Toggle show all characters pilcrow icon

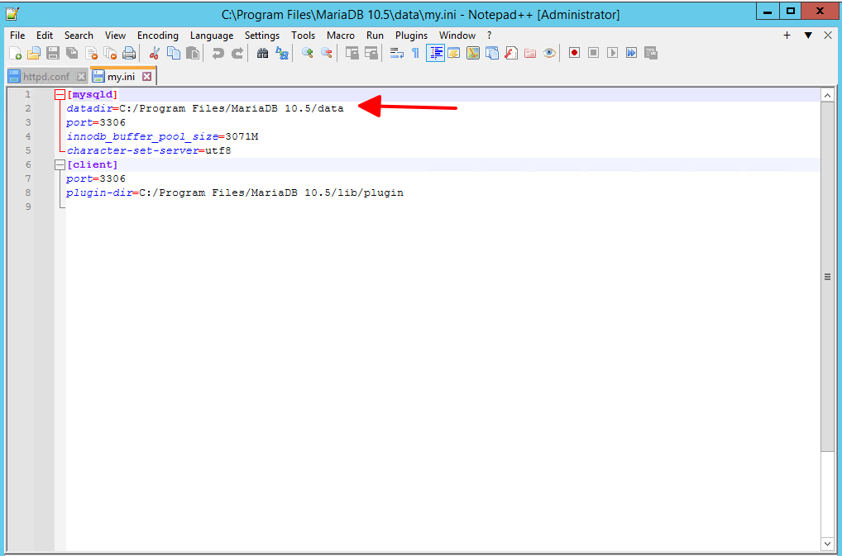click(x=416, y=53)
